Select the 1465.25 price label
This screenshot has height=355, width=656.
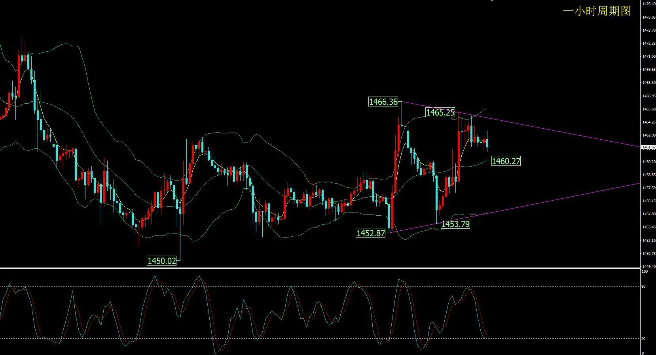[x=440, y=112]
